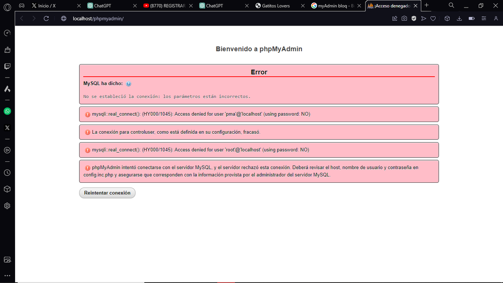Image resolution: width=503 pixels, height=283 pixels.
Task: Reload the phpMyAdmin page
Action: tap(46, 18)
